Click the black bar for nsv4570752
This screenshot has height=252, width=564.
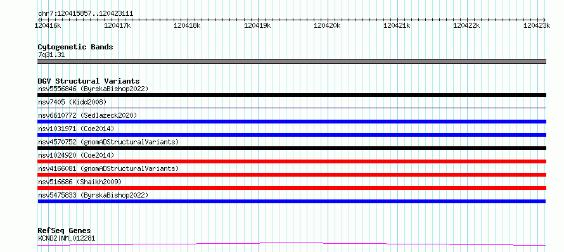(292, 148)
